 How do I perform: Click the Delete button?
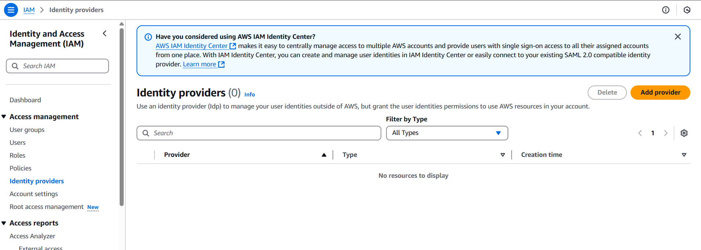tap(607, 92)
